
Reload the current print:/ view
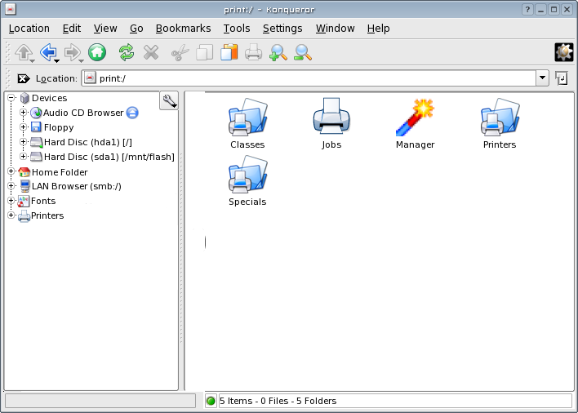(127, 52)
